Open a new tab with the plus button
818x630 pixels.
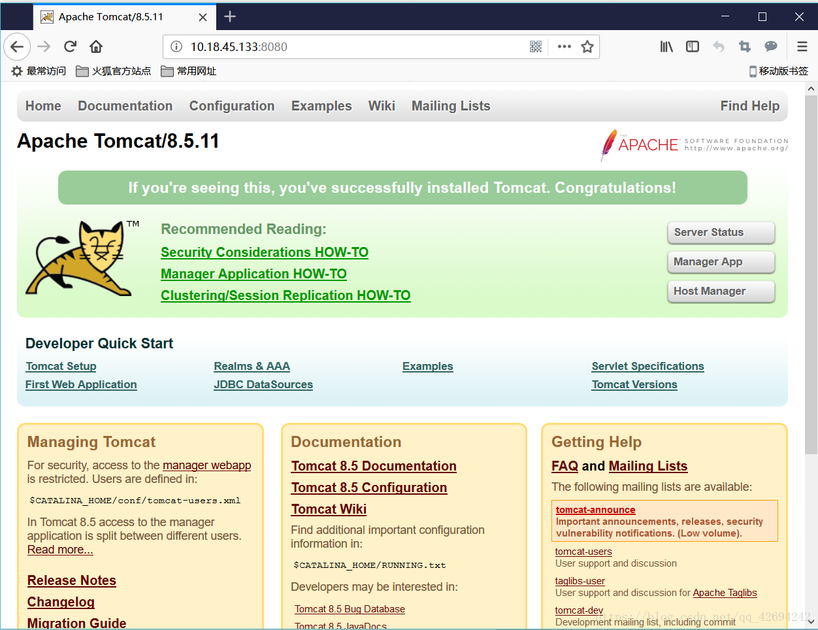pyautogui.click(x=229, y=16)
